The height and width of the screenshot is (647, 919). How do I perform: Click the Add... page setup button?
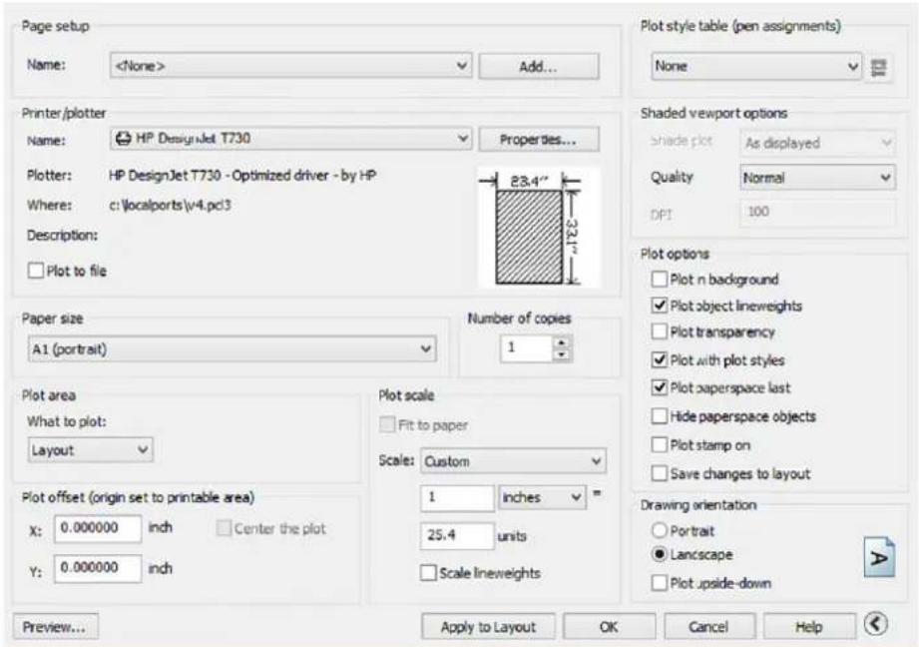coord(539,66)
